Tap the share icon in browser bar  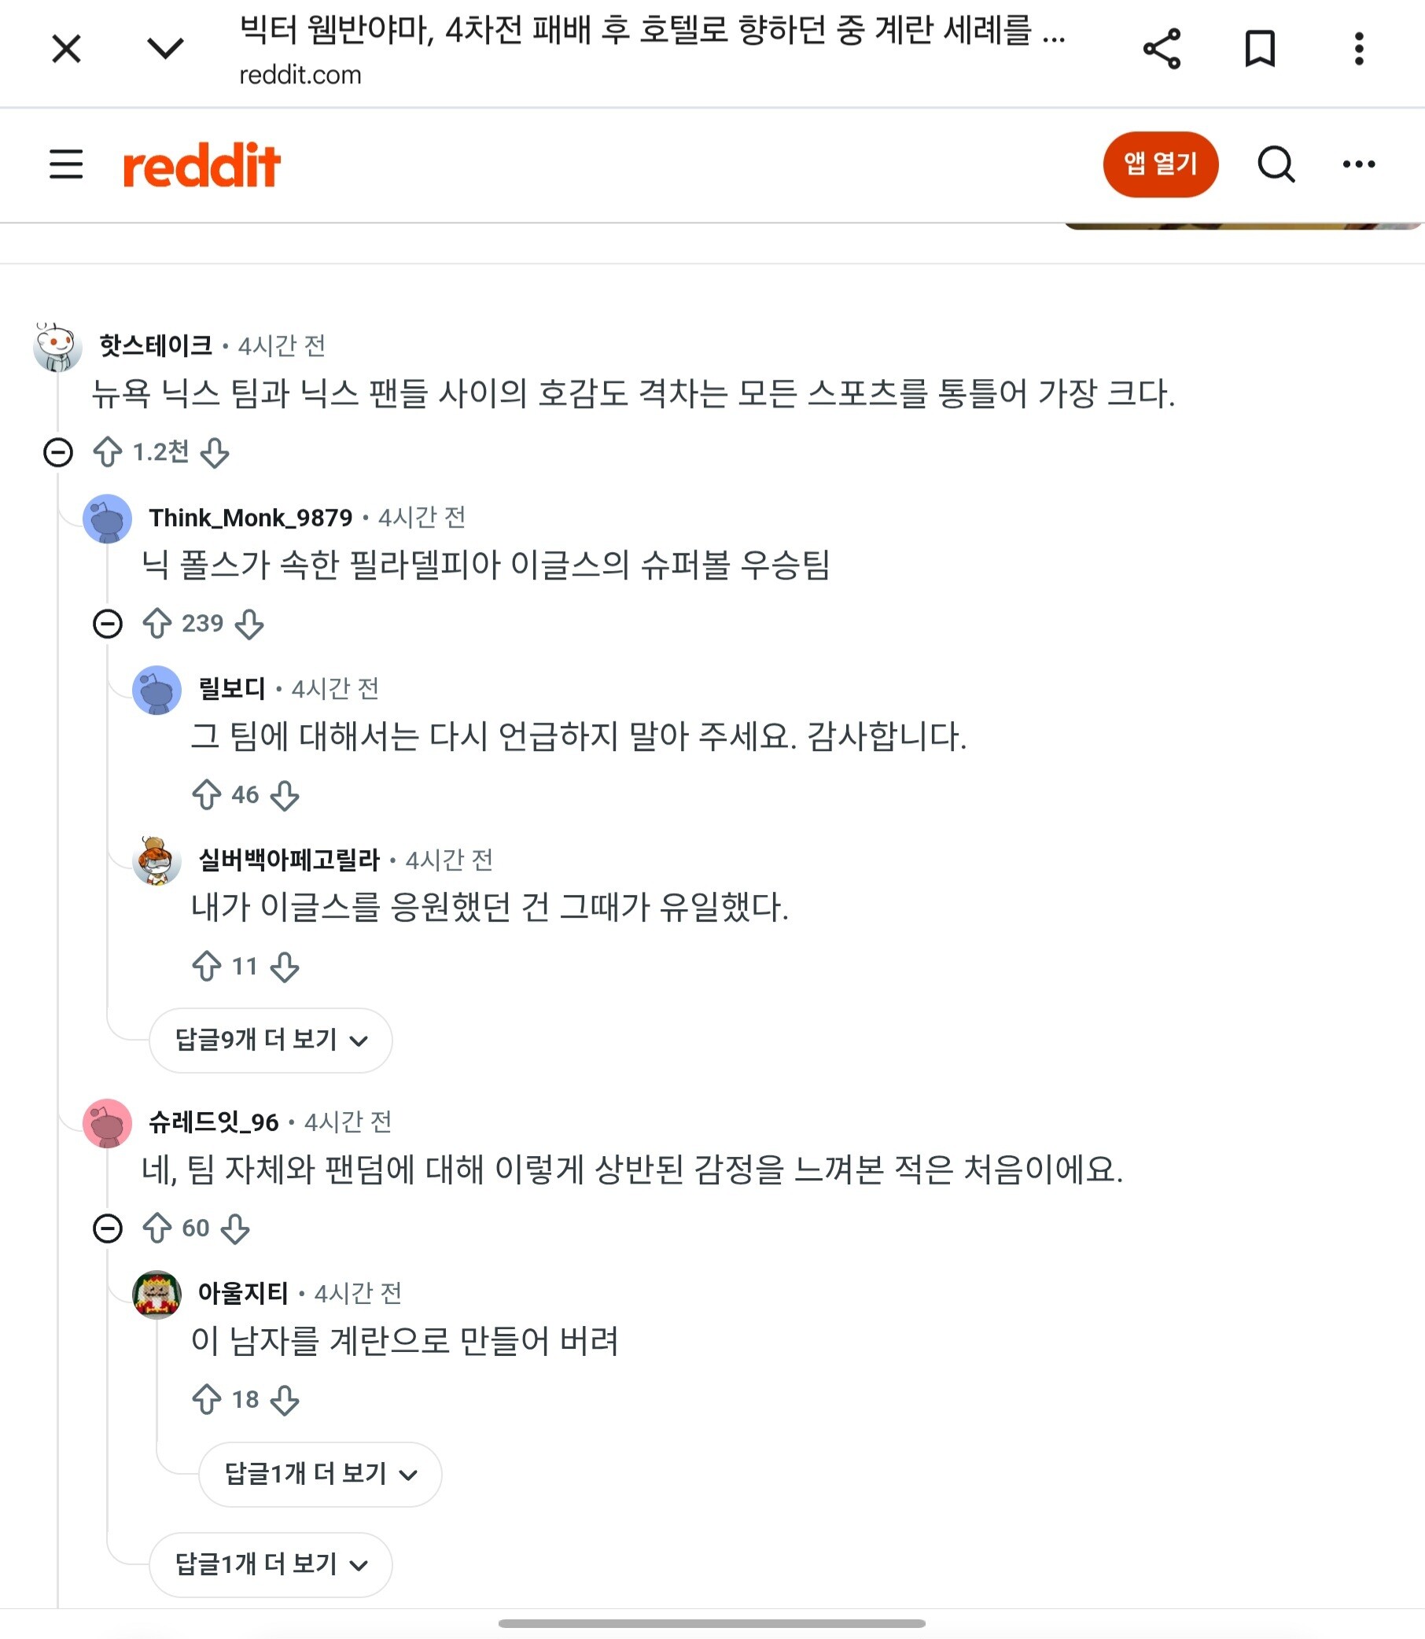tap(1161, 50)
